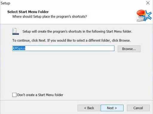Click the Start Menu folder icon
This screenshot has width=153, height=114.
tap(16, 31)
